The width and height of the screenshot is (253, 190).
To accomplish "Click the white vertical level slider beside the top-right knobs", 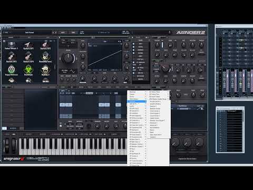I will tap(162, 45).
